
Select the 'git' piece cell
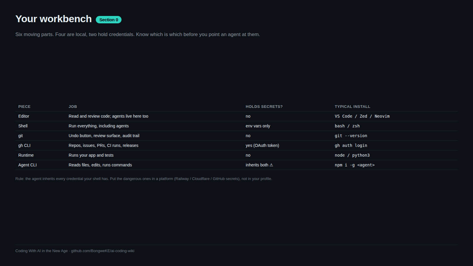(x=20, y=136)
